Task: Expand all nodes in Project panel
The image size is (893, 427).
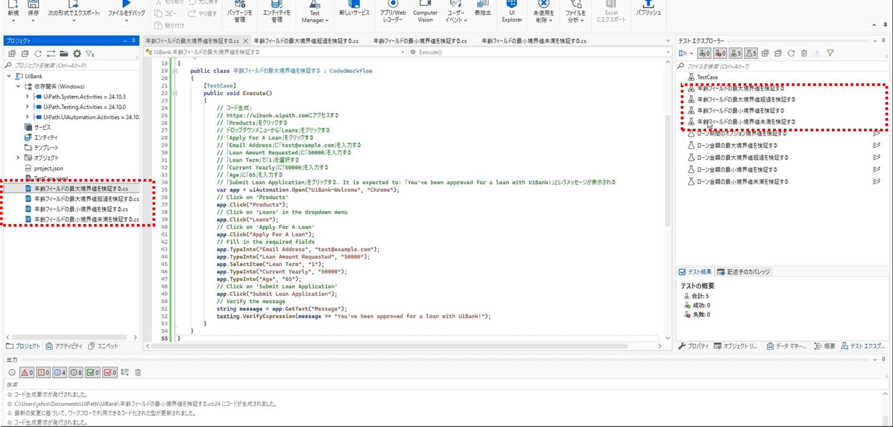Action: coord(12,54)
